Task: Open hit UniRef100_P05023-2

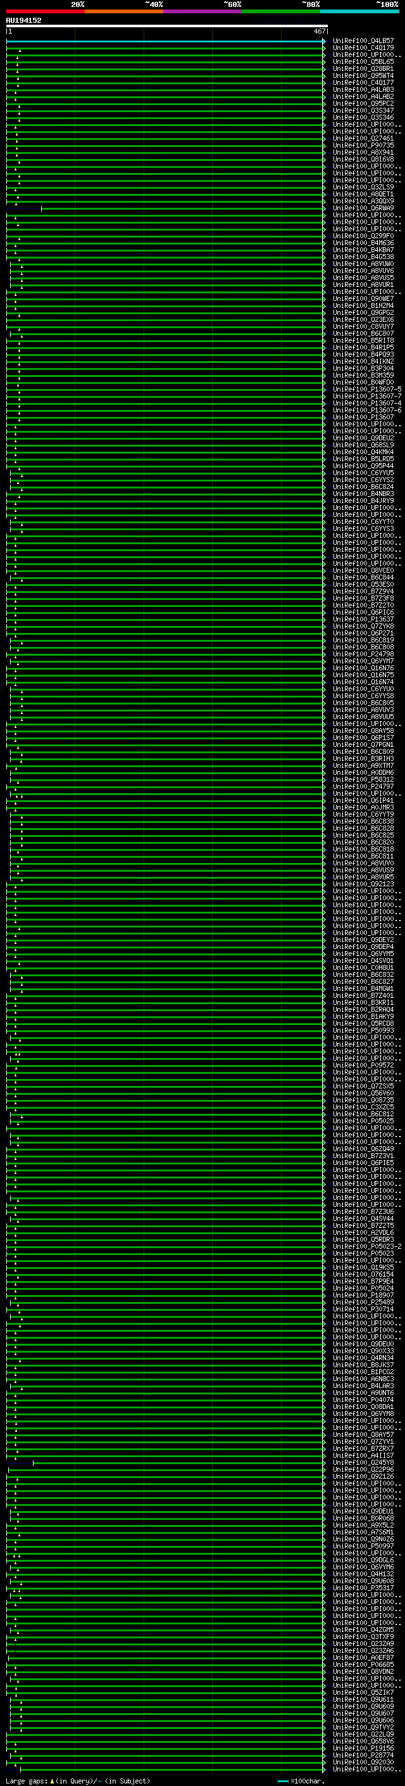Action: click(x=367, y=1247)
